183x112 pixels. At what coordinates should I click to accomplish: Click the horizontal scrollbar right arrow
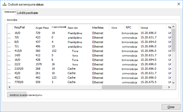tap(169, 87)
